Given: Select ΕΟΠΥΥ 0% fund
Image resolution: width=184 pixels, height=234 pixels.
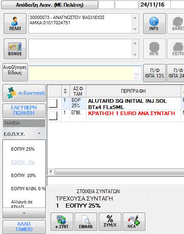Looking at the screenshot, I should click(x=23, y=162).
